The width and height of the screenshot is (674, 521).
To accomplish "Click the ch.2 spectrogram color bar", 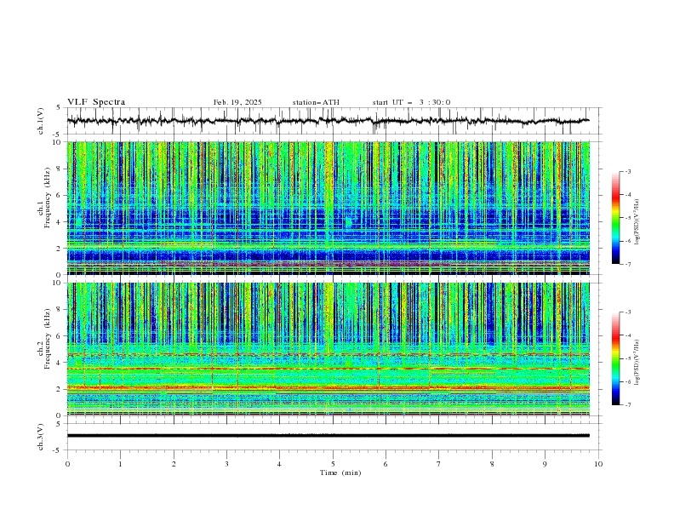I will [x=615, y=358].
